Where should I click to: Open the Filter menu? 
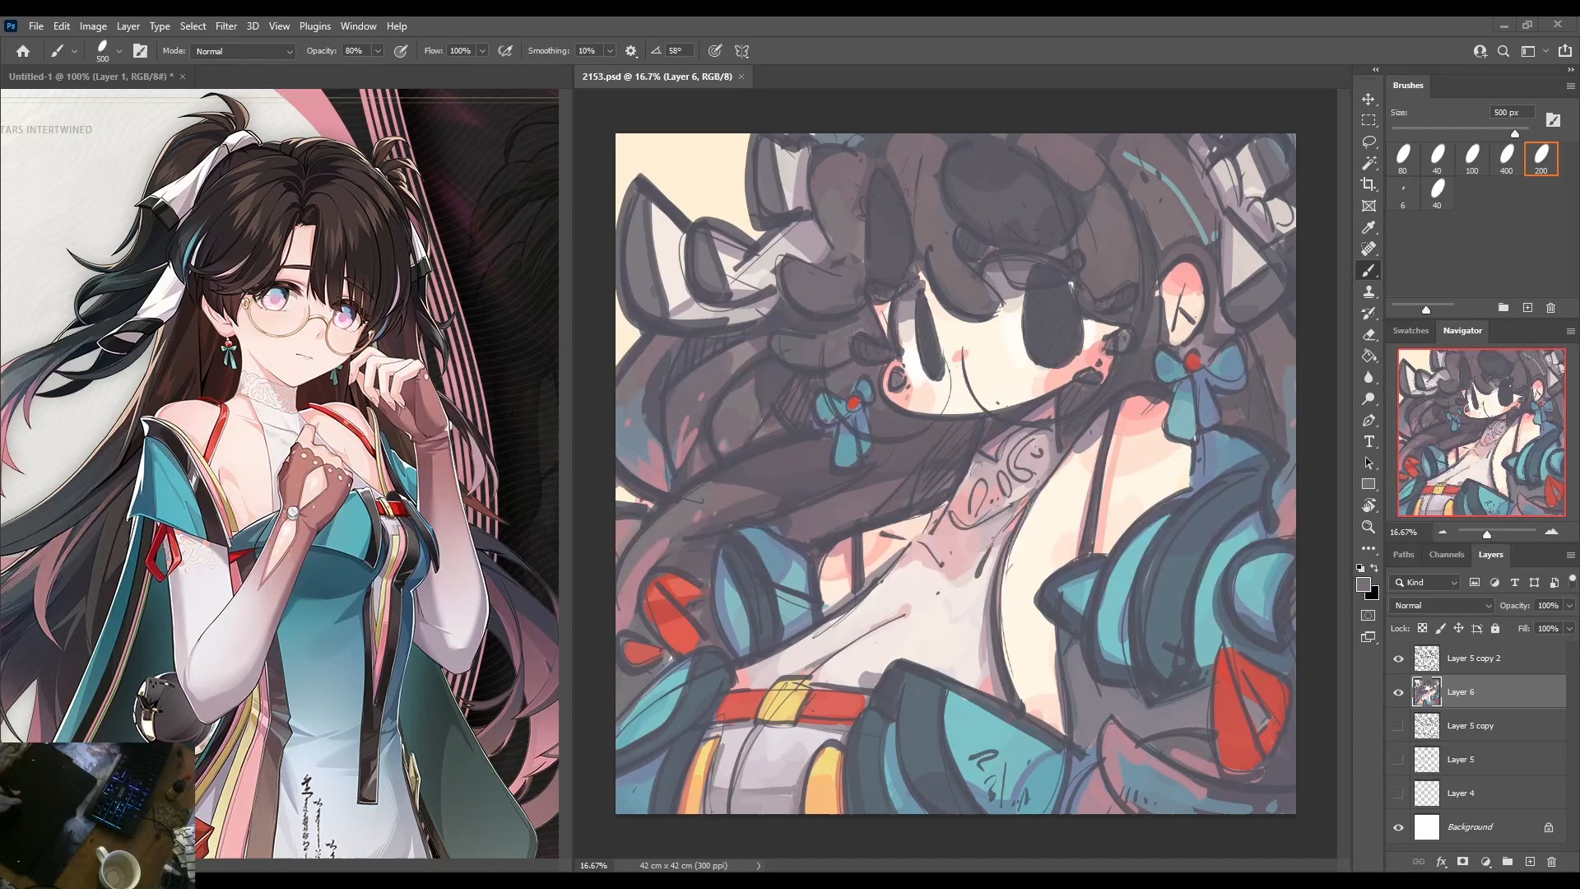point(226,26)
